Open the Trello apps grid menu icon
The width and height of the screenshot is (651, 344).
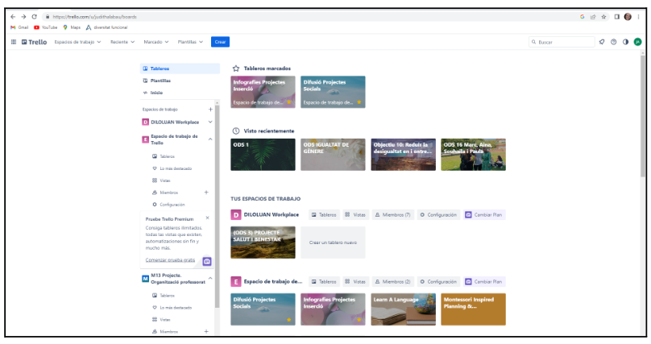(14, 42)
